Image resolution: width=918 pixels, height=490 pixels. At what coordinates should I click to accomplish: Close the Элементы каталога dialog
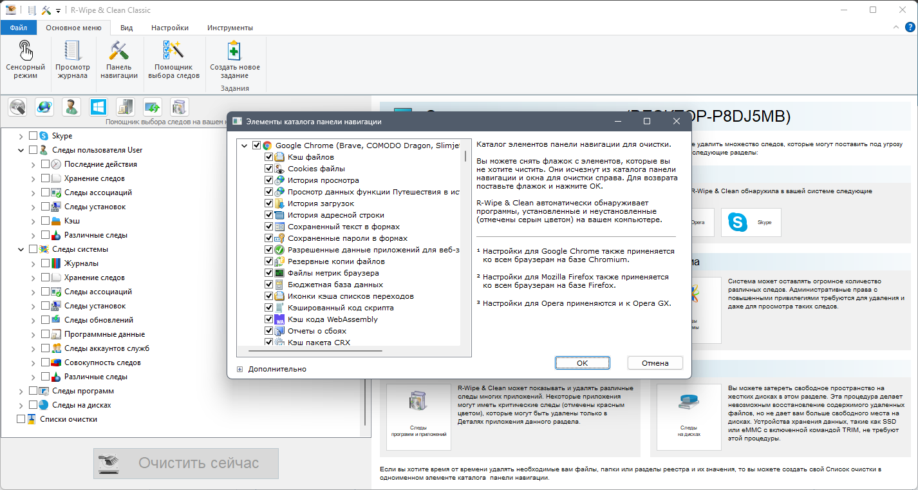pos(677,121)
